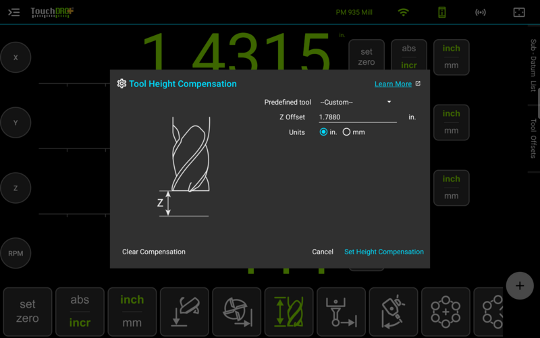This screenshot has height=338, width=540.
Task: Select the green tool height compensation icon
Action: pos(289,312)
